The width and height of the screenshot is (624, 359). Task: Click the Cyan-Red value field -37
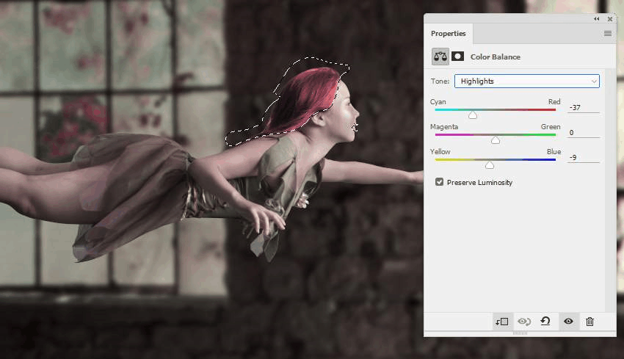(x=584, y=107)
